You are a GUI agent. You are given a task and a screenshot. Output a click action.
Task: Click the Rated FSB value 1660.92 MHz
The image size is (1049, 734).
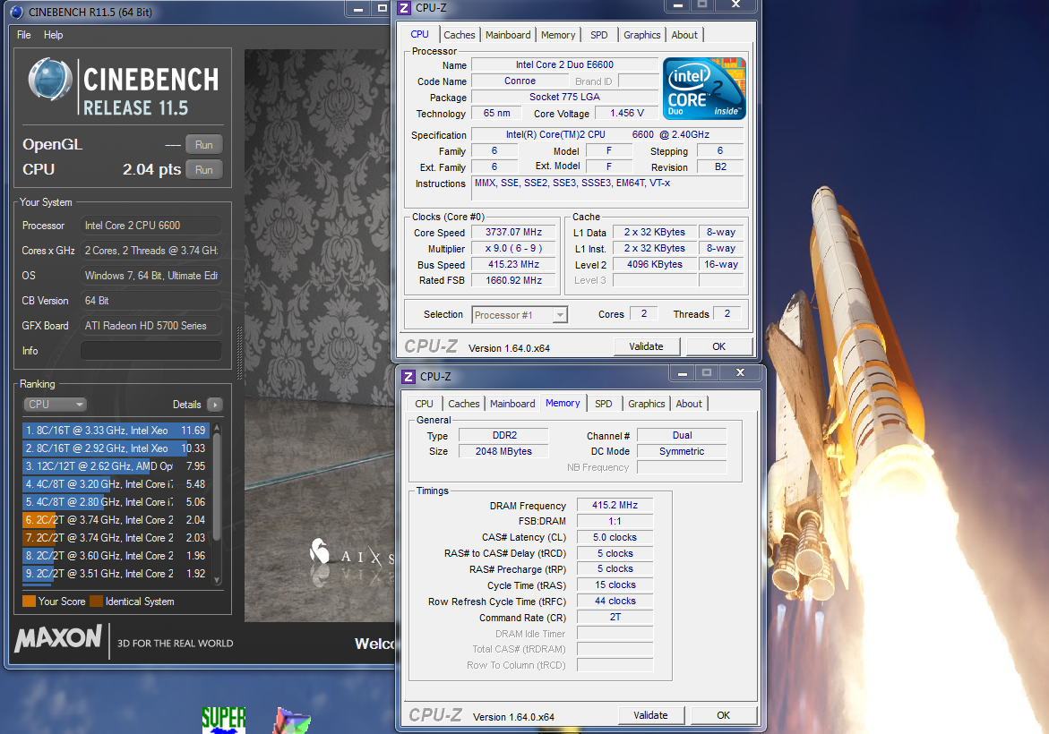coord(514,281)
